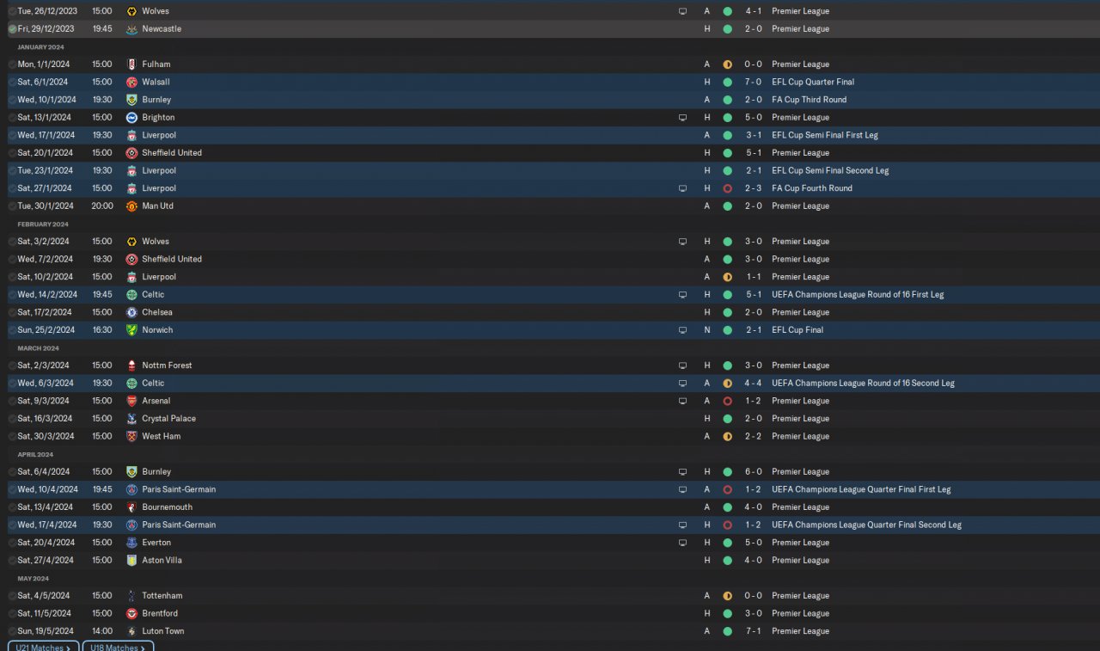Open the EFL Cup Semi Final First Leg link

[x=825, y=135]
